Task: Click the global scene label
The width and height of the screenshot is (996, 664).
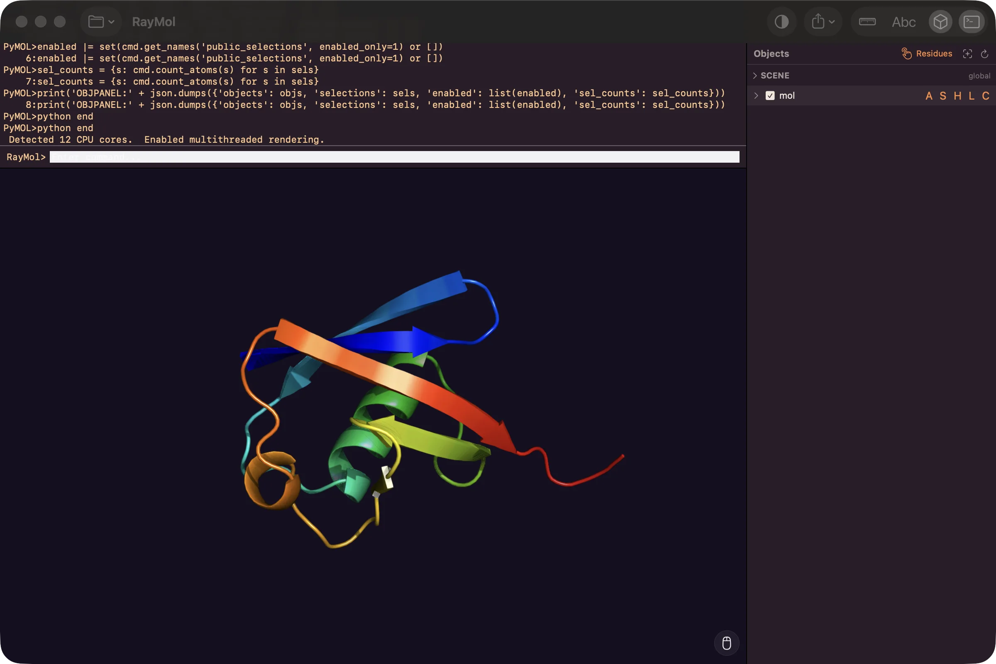Action: [x=979, y=76]
